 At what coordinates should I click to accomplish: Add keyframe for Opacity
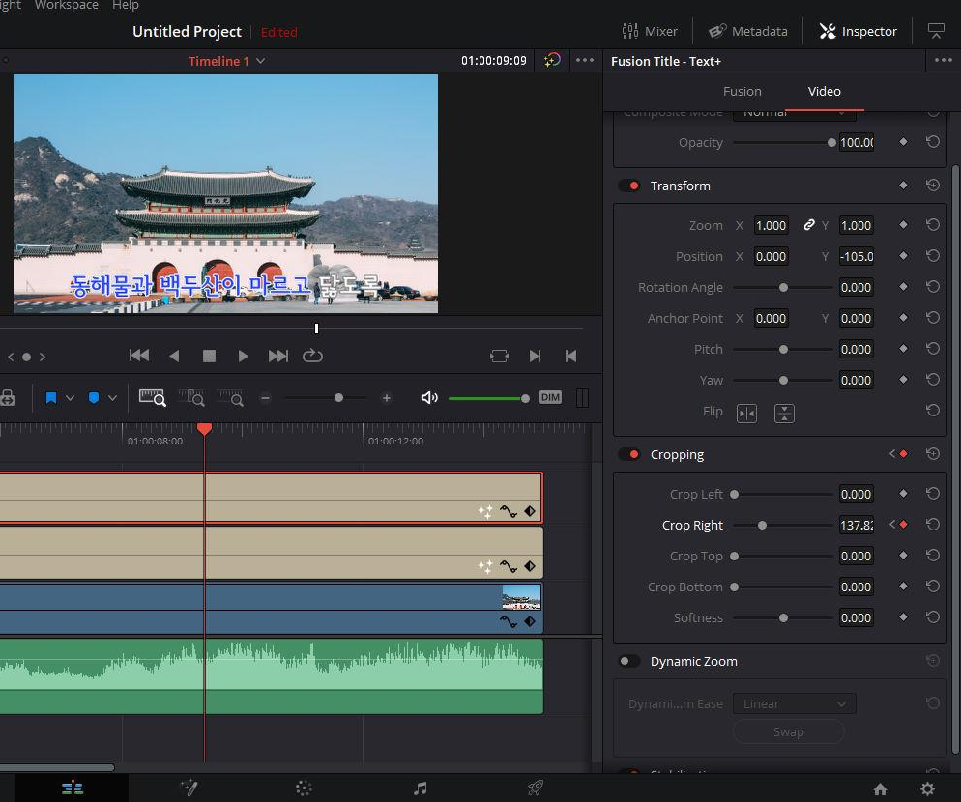(903, 141)
